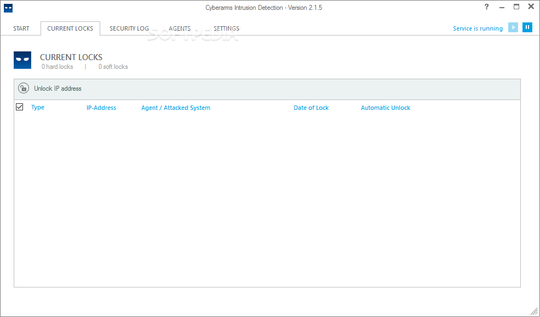Sort by IP-Address column header
The width and height of the screenshot is (540, 317).
(x=101, y=108)
